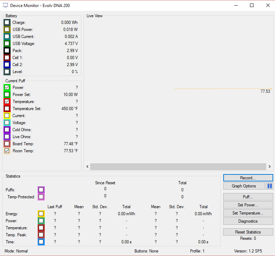Click the Device Monitor title bar icon
The height and width of the screenshot is (256, 275).
[x=5, y=6]
